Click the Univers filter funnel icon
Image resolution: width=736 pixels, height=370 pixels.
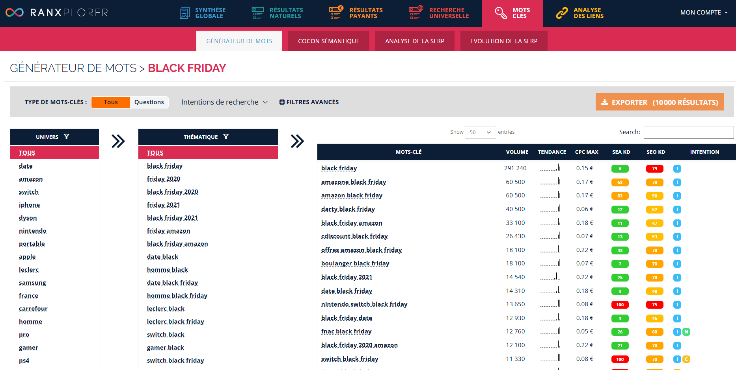pos(67,136)
